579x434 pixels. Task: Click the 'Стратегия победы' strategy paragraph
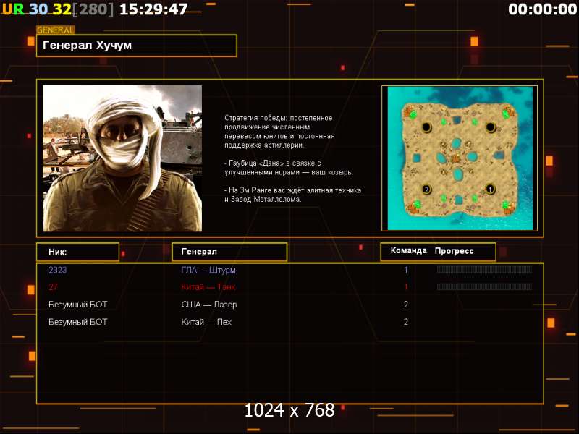pos(280,132)
